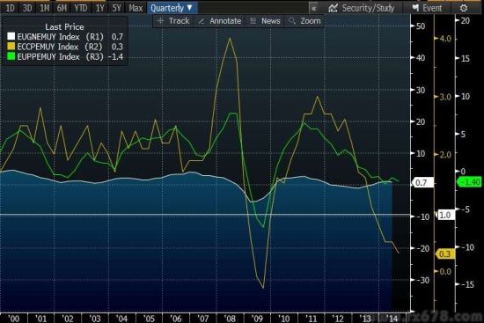Click the Track crosshair icon

(x=160, y=21)
